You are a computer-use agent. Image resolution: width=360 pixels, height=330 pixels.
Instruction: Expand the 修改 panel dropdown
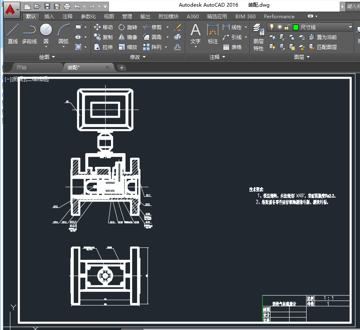(143, 57)
